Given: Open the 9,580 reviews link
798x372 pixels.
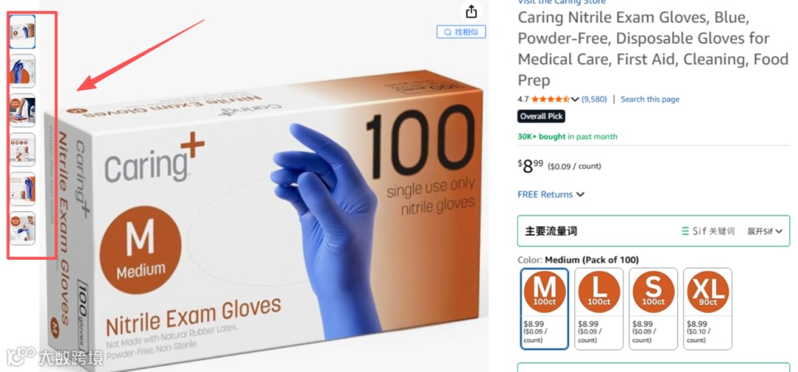Looking at the screenshot, I should [594, 99].
